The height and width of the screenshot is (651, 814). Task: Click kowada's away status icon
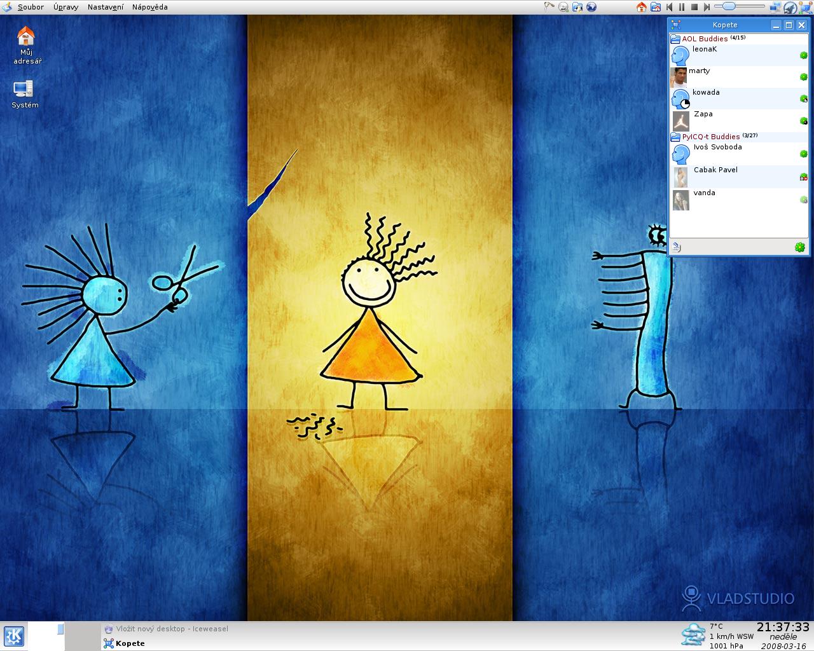[x=803, y=99]
